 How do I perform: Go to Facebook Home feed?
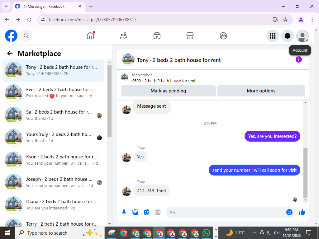click(90, 36)
